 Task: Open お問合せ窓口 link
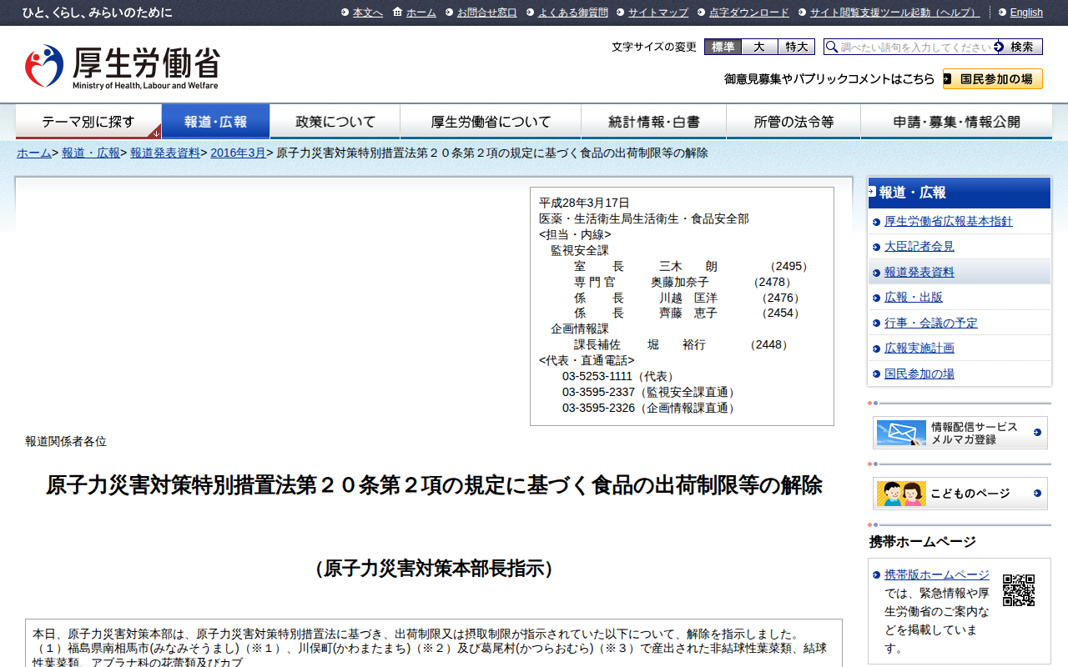487,13
